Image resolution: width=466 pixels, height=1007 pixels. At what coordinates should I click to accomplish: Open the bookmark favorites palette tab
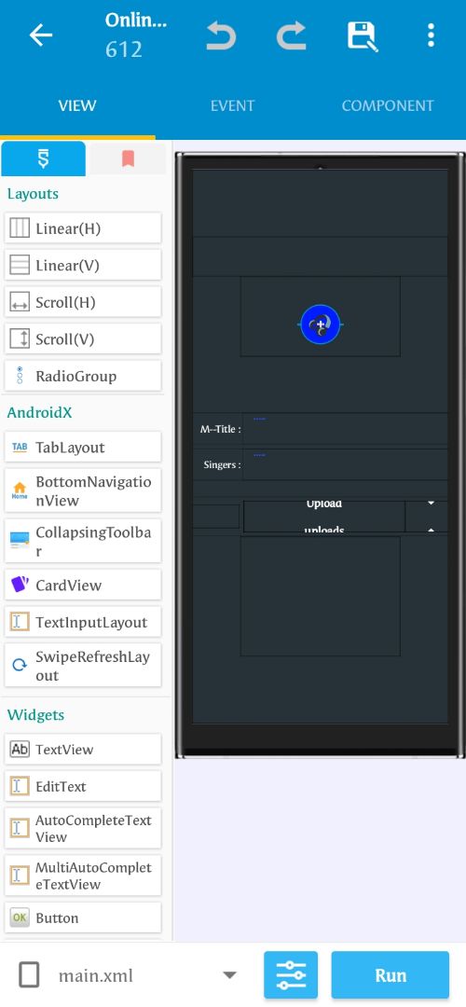(x=128, y=159)
